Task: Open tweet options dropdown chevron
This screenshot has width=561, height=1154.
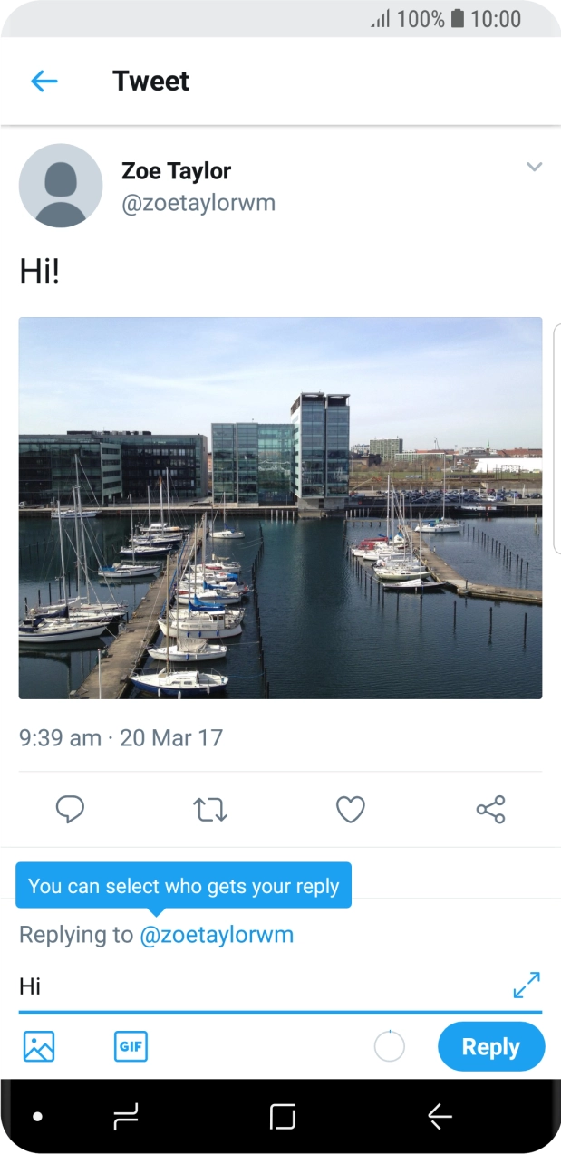Action: point(535,167)
